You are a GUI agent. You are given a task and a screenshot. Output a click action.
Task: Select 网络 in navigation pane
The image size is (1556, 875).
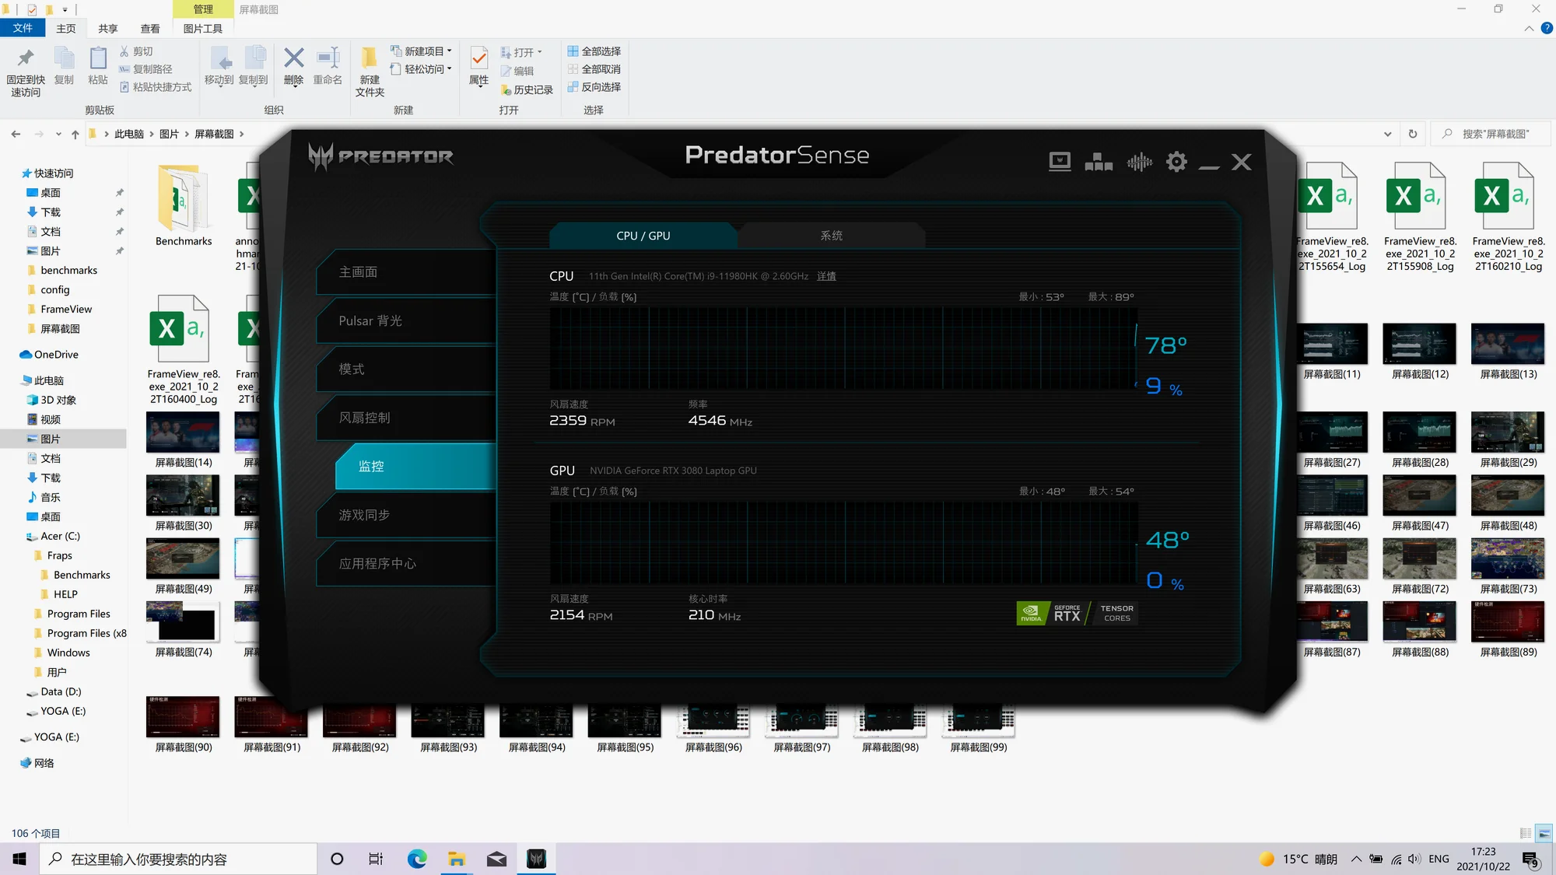pos(44,763)
